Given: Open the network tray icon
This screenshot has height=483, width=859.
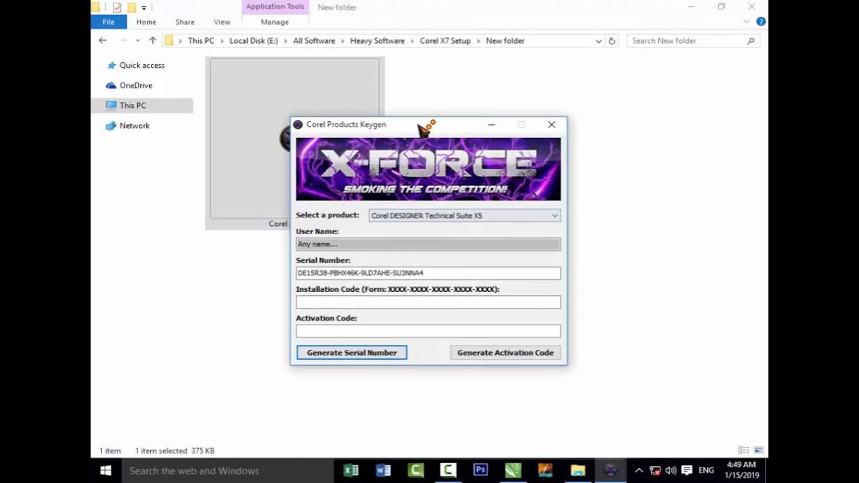Looking at the screenshot, I should pos(655,470).
